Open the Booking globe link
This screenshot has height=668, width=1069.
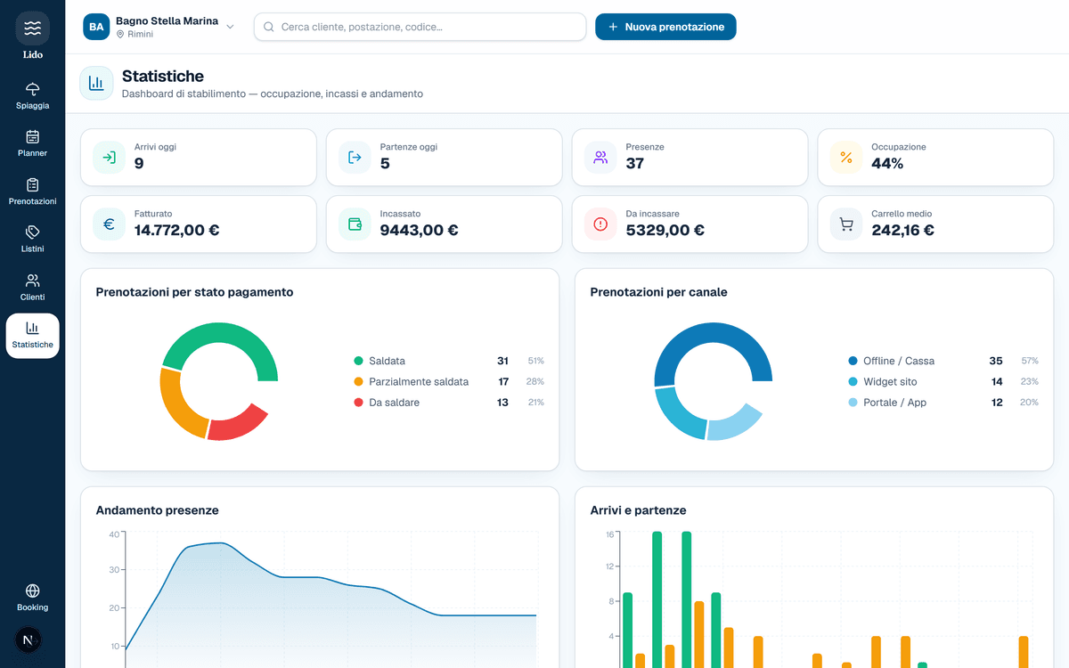(x=32, y=598)
